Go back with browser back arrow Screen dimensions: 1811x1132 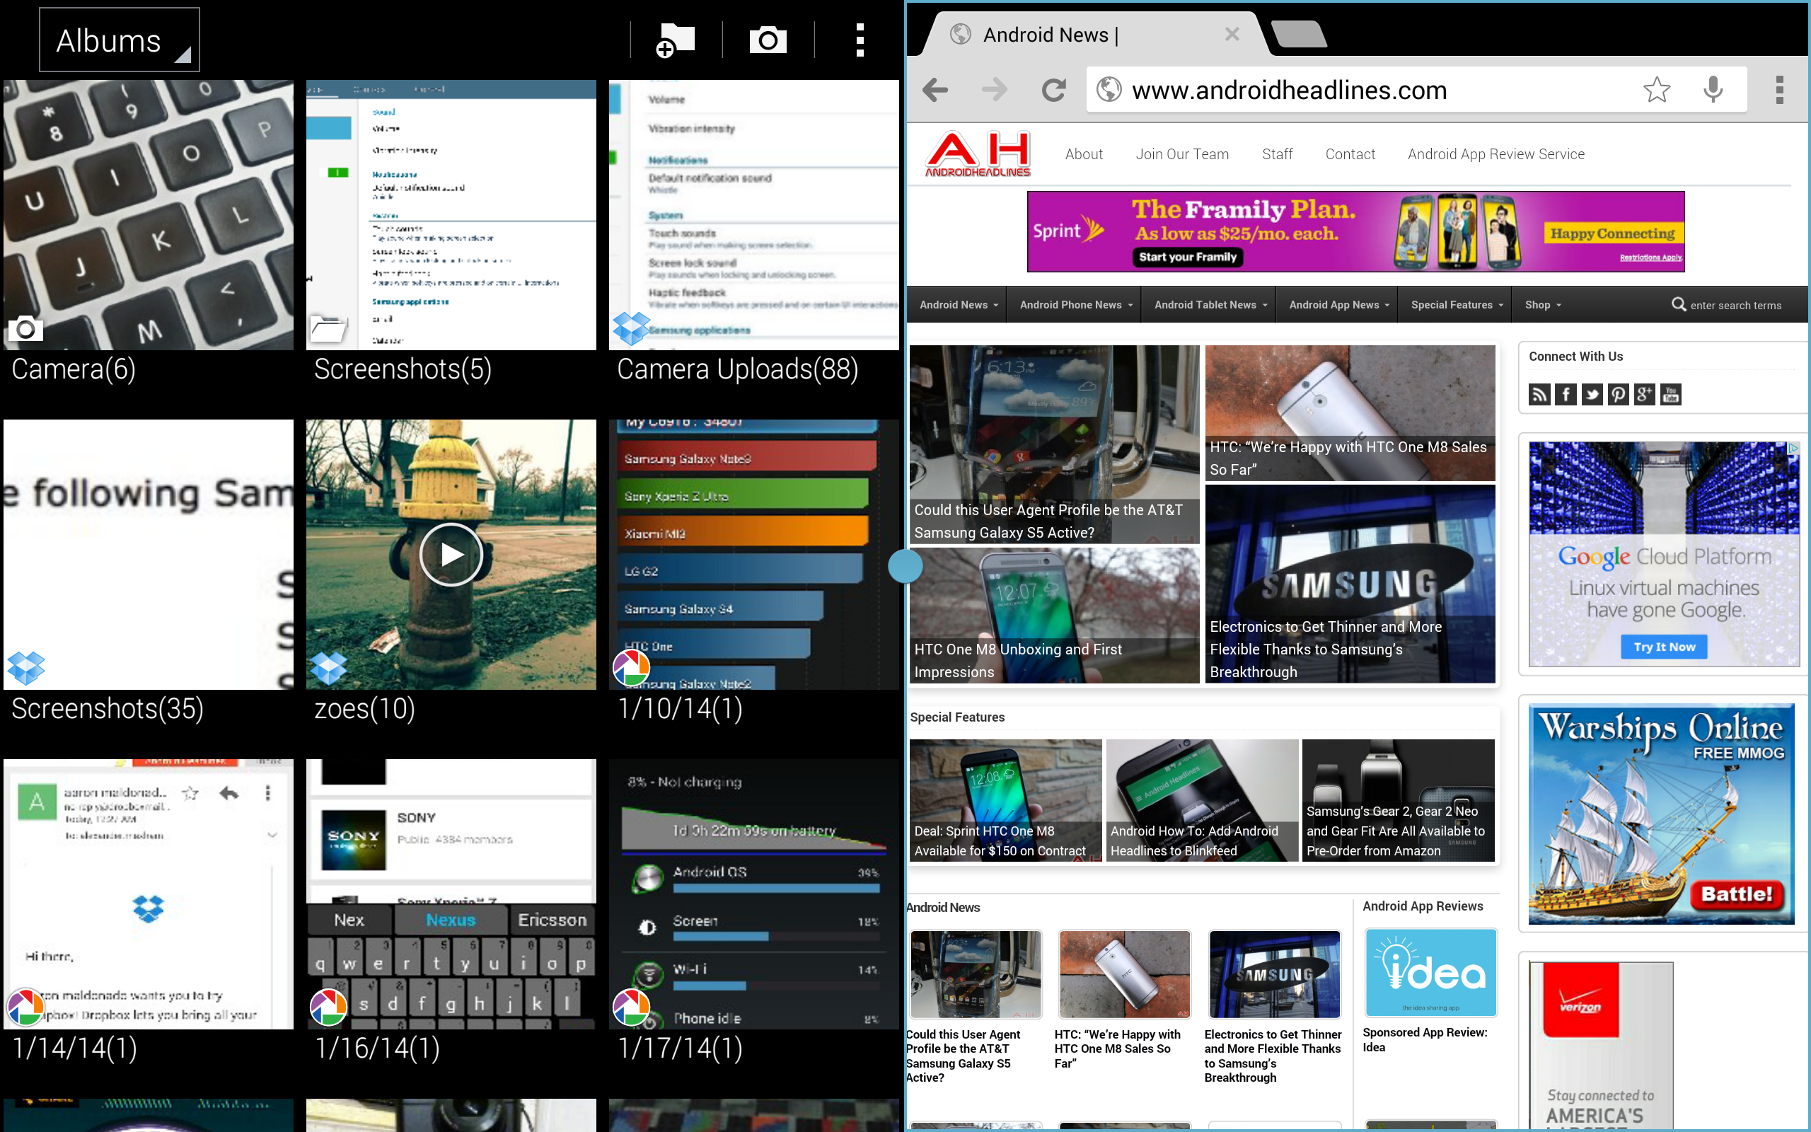coord(935,91)
